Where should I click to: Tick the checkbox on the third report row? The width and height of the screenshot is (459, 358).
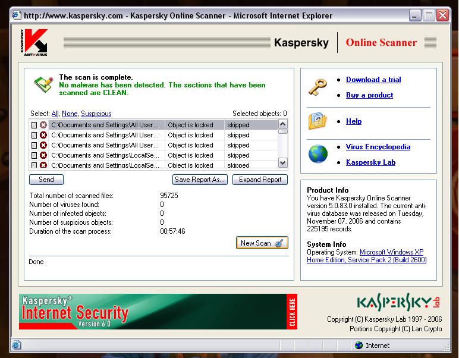[34, 145]
